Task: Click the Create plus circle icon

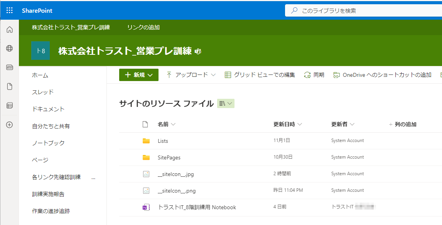Action: point(10,125)
